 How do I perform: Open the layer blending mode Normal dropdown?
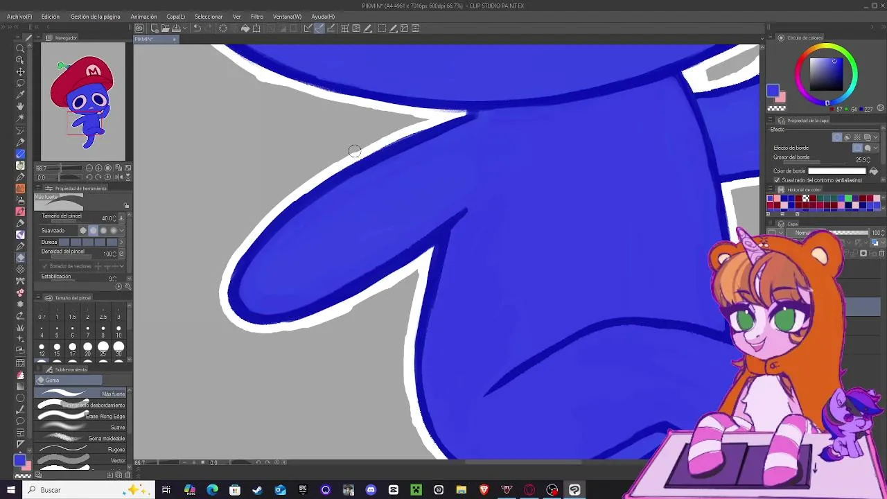(806, 234)
